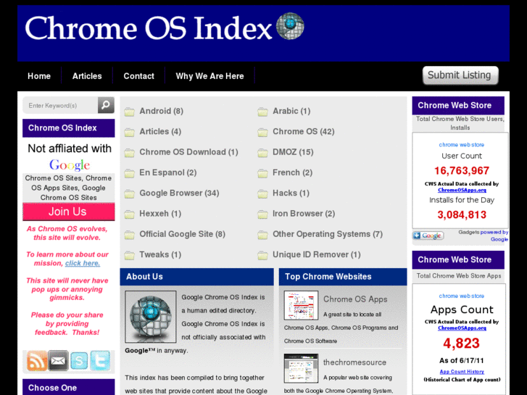Click the DMOZ folder icon
The width and height of the screenshot is (527, 395).
(262, 153)
